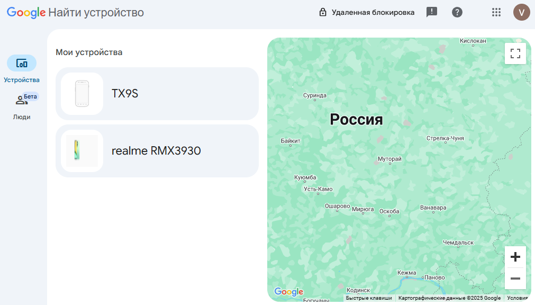Click the Google logo on the map
Screen dimensions: 535x305
coord(288,292)
